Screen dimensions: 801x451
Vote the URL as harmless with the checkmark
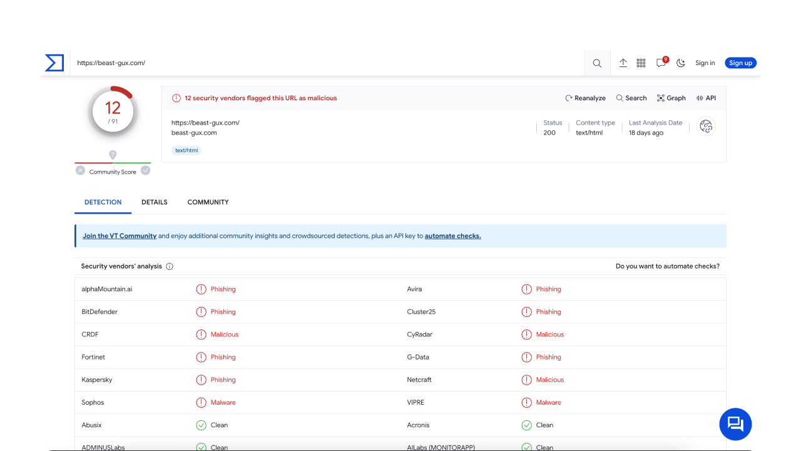tap(145, 170)
